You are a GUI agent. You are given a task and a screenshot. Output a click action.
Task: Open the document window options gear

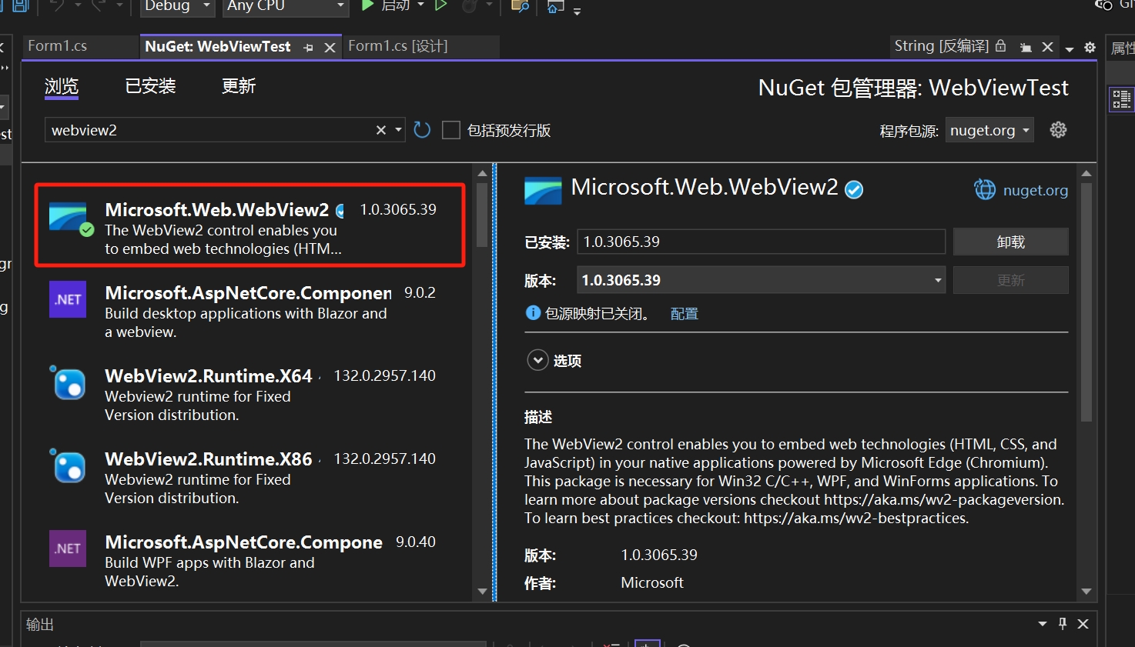pos(1090,48)
